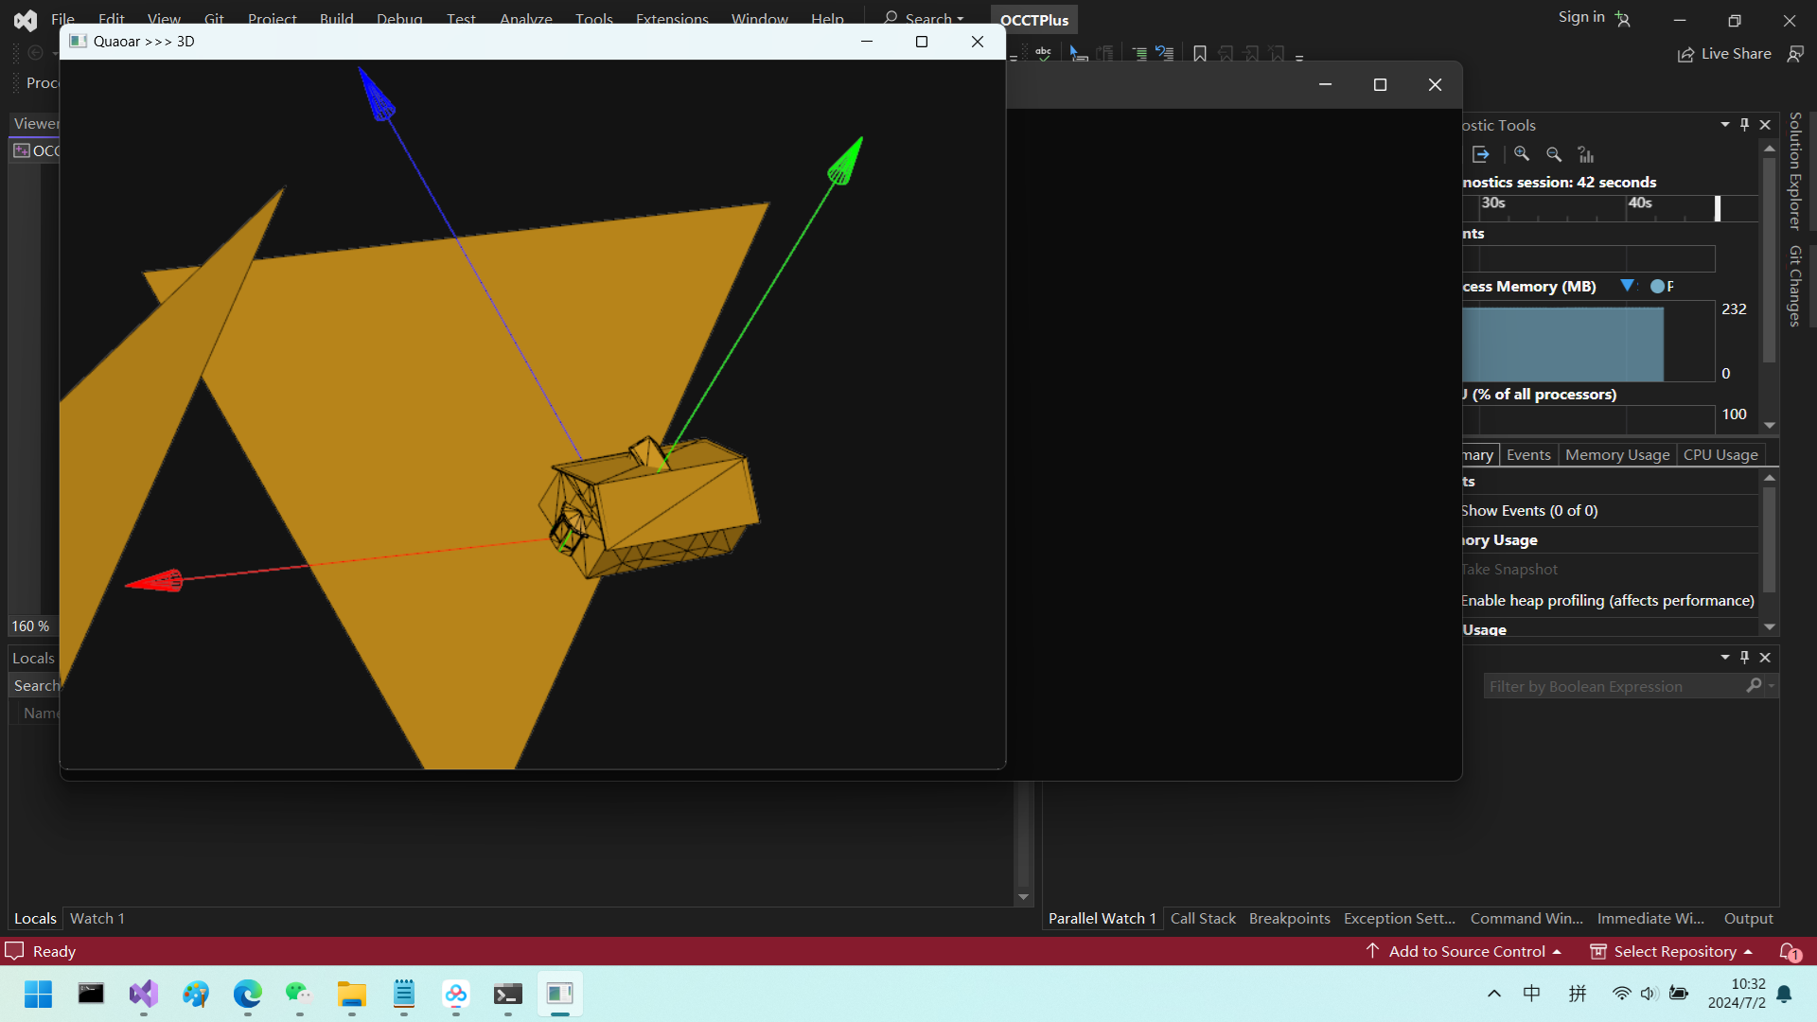Screen dimensions: 1817x1022
Task: Select the Memory Usage tab
Action: tap(1617, 453)
